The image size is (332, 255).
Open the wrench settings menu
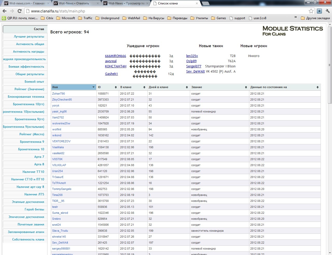click(x=328, y=11)
